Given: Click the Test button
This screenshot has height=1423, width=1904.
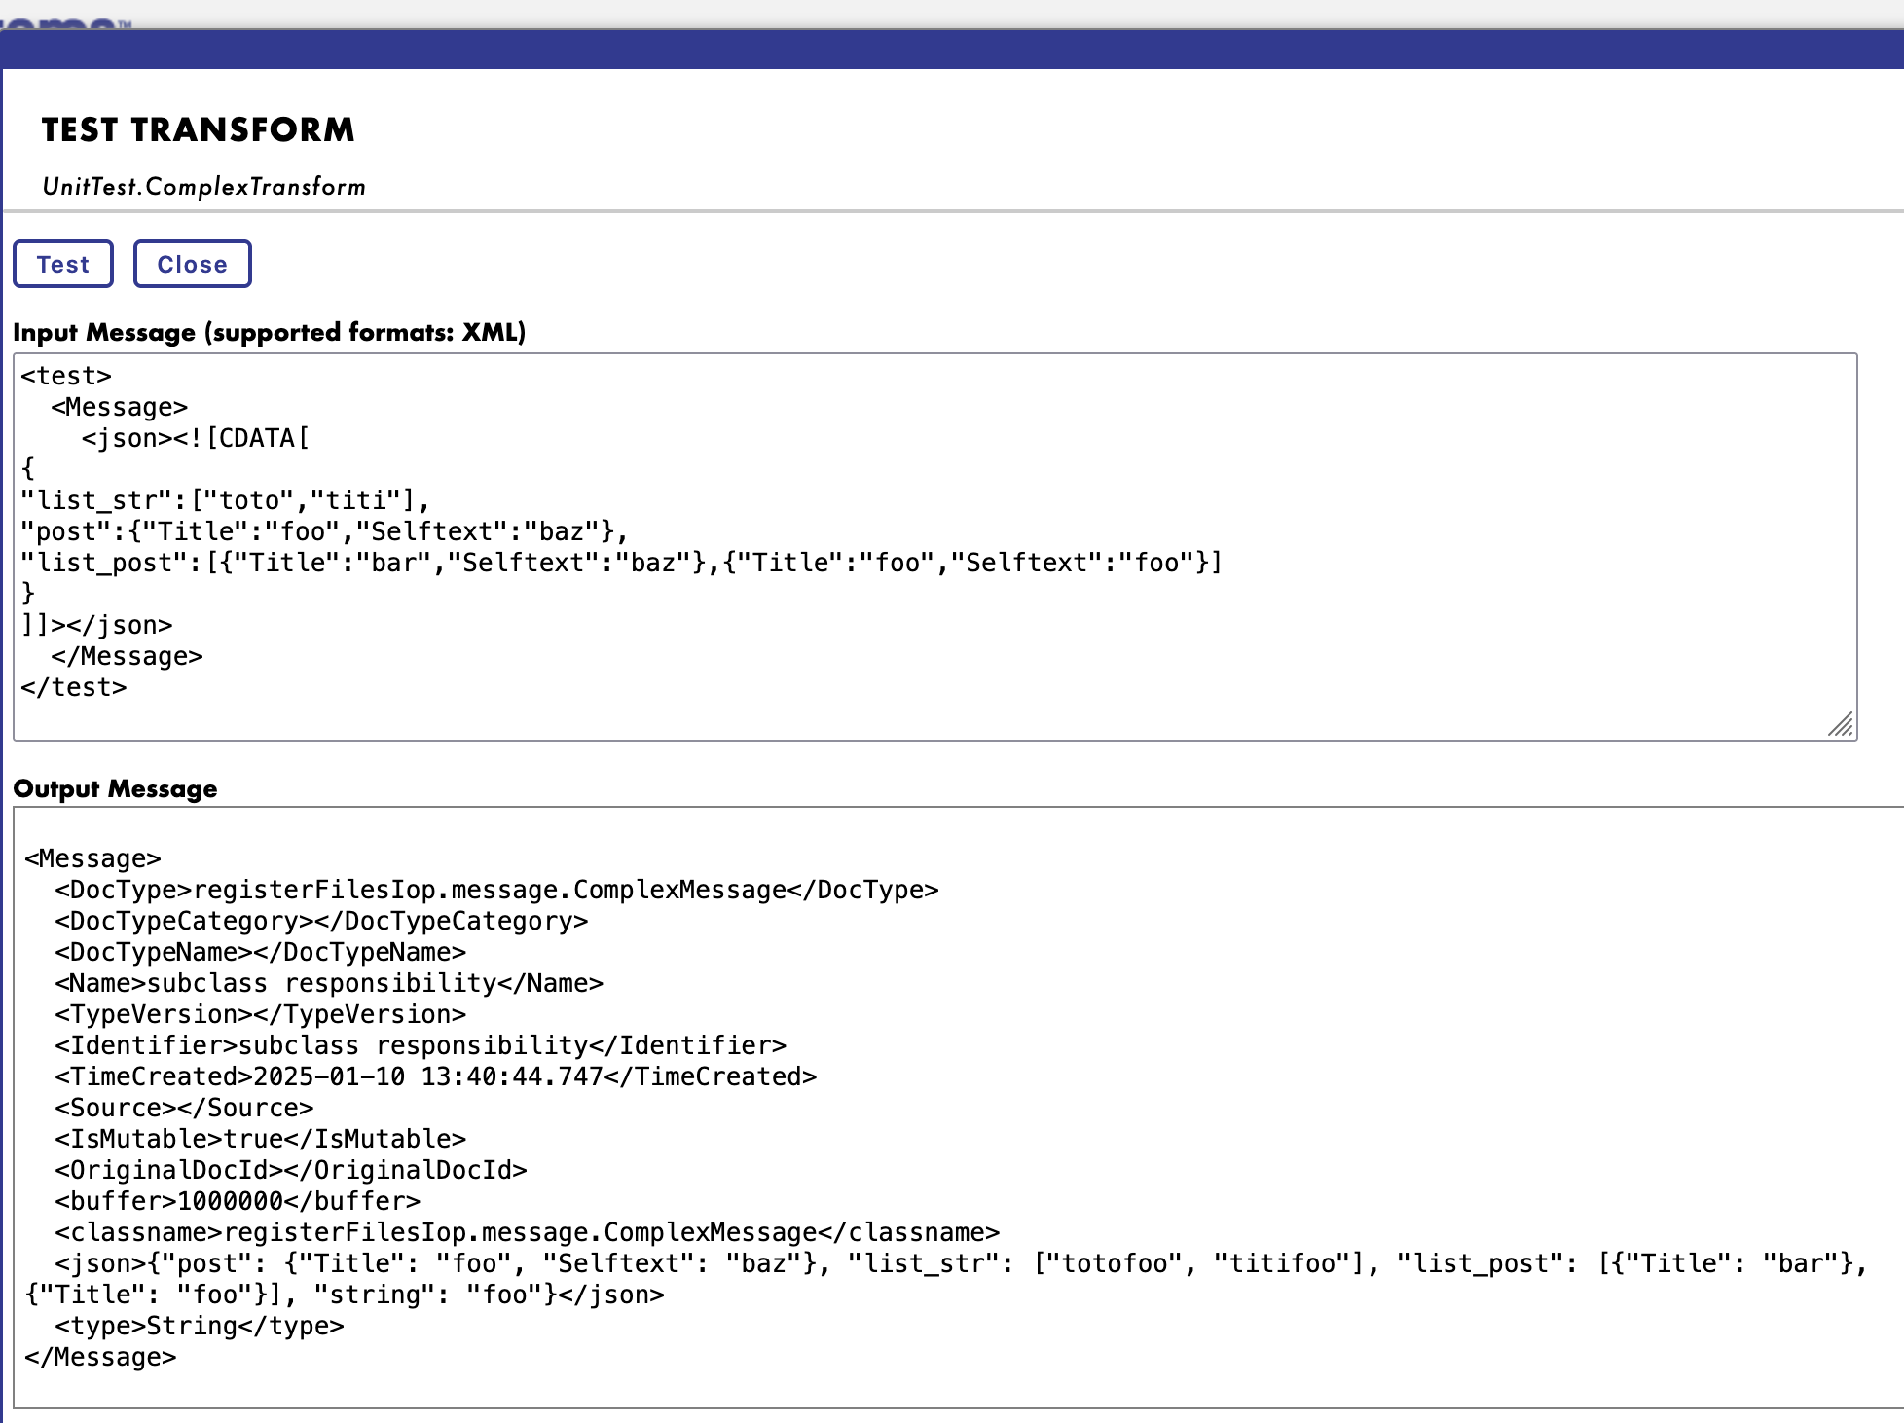Looking at the screenshot, I should click(x=63, y=264).
